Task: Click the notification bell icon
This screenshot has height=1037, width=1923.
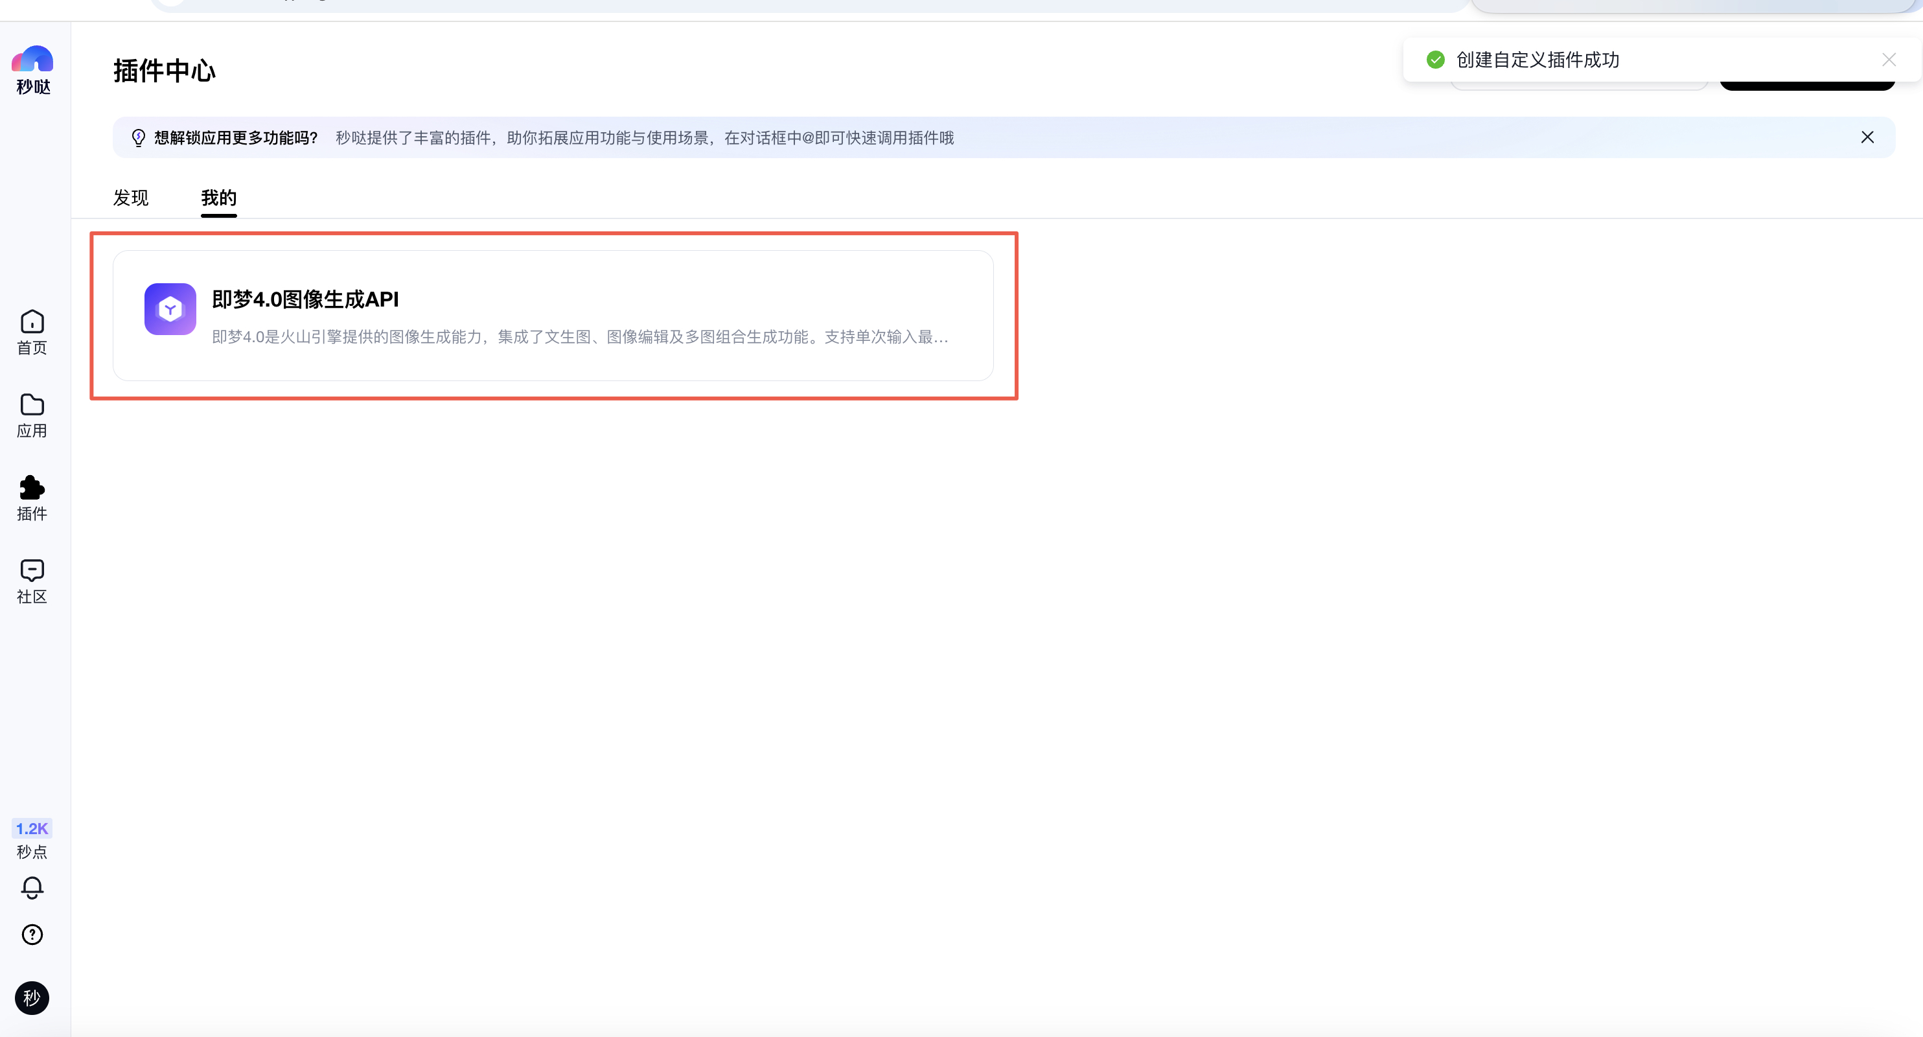Action: [32, 887]
